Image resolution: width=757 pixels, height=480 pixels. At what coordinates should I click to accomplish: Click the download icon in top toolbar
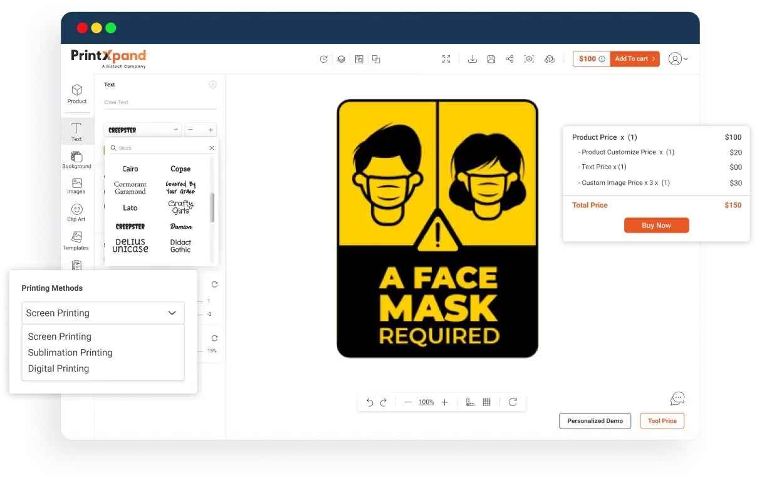click(x=472, y=59)
